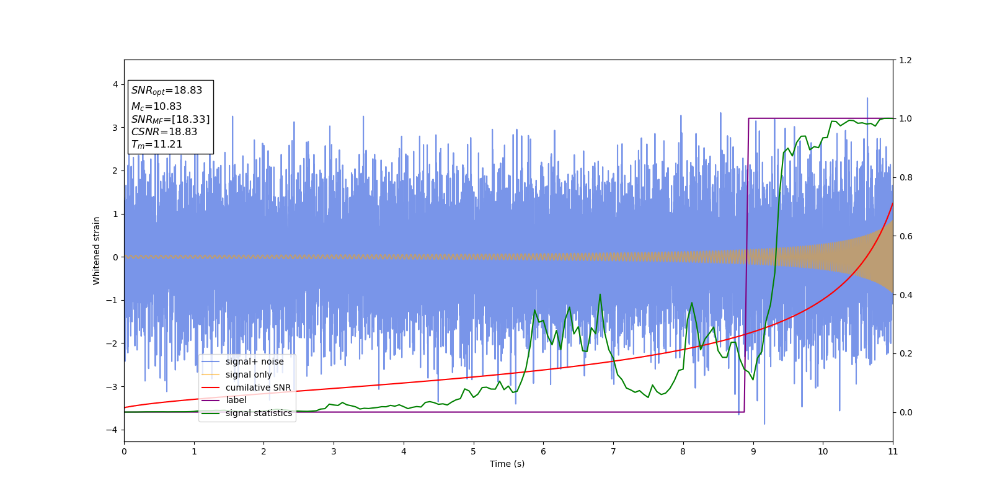The width and height of the screenshot is (992, 496).
Task: Click the purple label line swatch in legend
Action: pos(211,401)
